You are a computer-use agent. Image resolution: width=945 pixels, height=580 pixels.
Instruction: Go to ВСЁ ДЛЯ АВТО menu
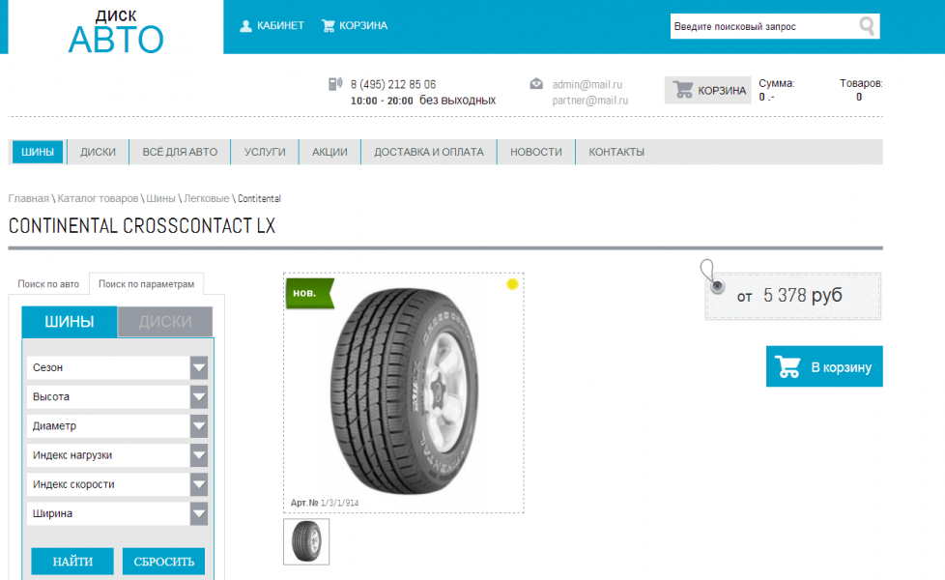(180, 152)
